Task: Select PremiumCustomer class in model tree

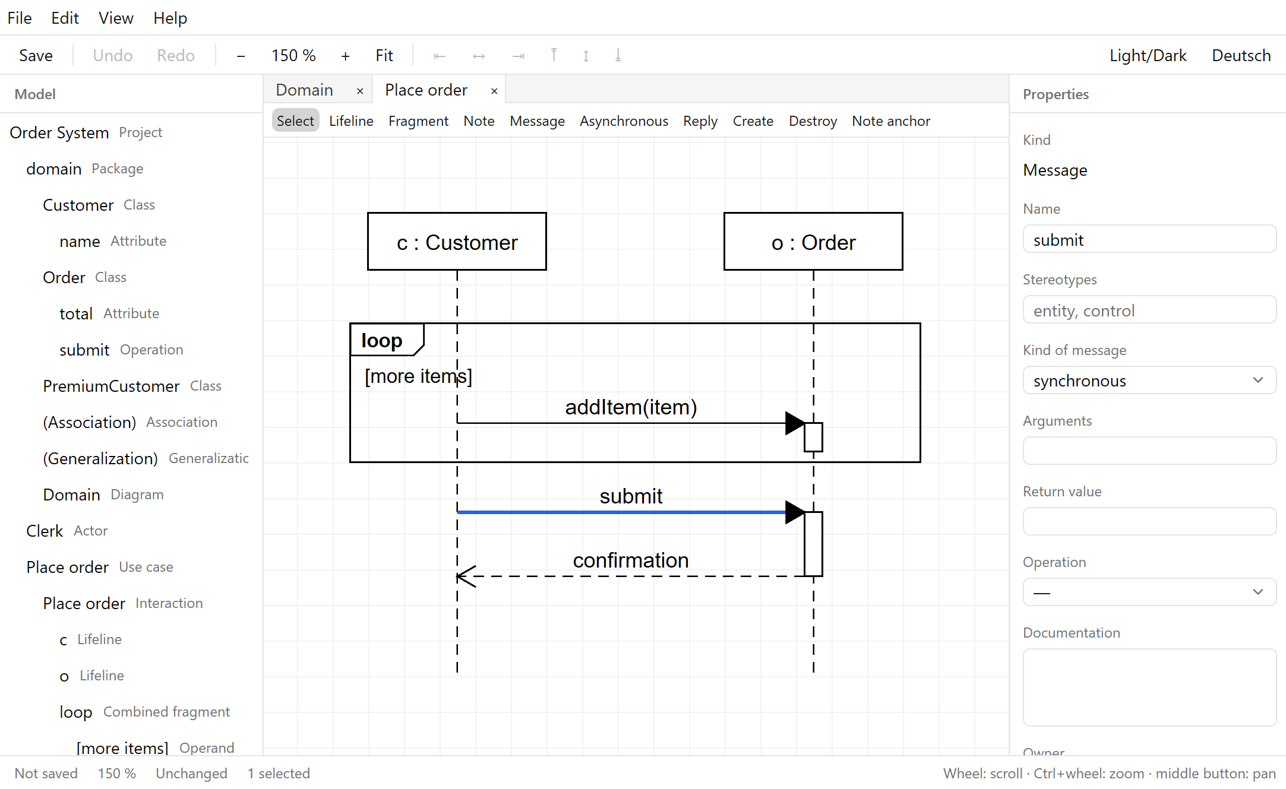Action: coord(131,386)
